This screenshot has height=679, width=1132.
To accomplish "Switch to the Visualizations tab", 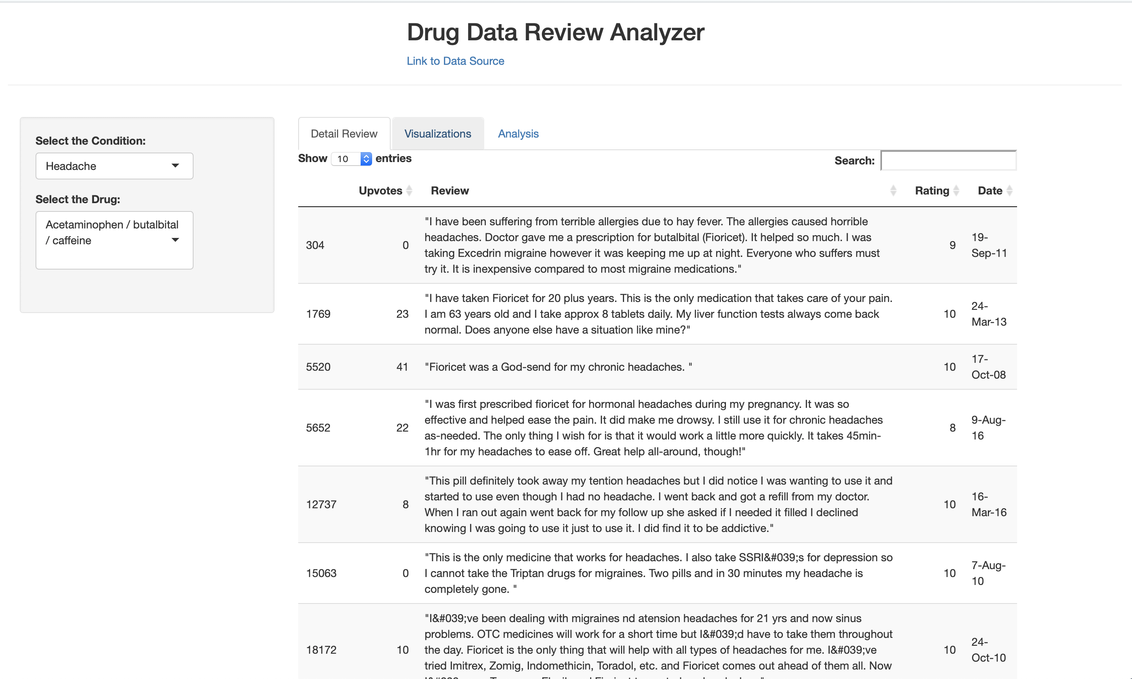I will coord(437,133).
